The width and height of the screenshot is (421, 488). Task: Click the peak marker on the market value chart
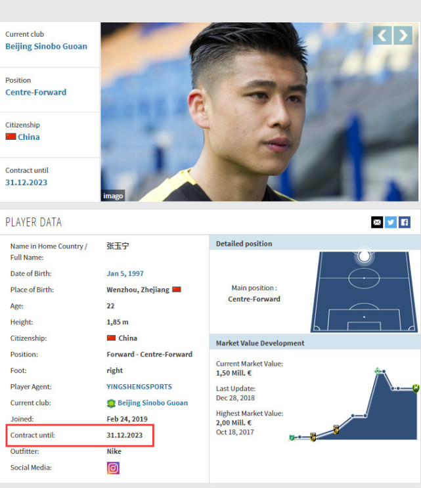pyautogui.click(x=378, y=371)
